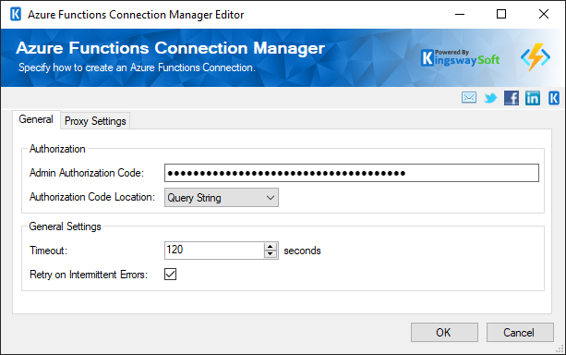Open the LinkedIn icon link
Screen dimensions: 566x355
[x=533, y=98]
